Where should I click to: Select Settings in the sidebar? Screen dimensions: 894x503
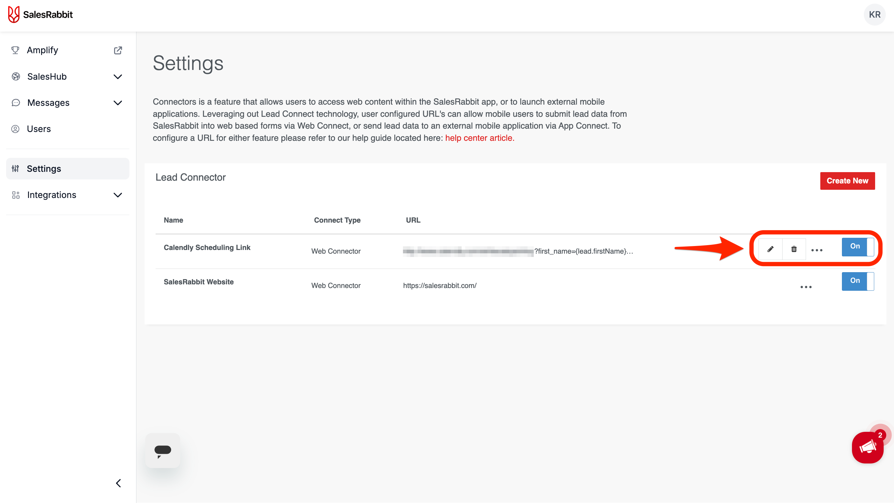(44, 169)
